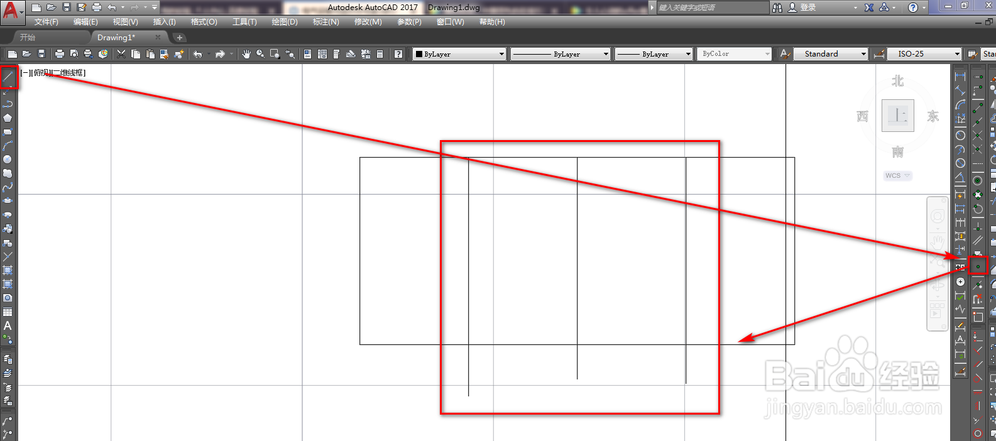
Task: Activate the Pan hand tool
Action: point(246,54)
